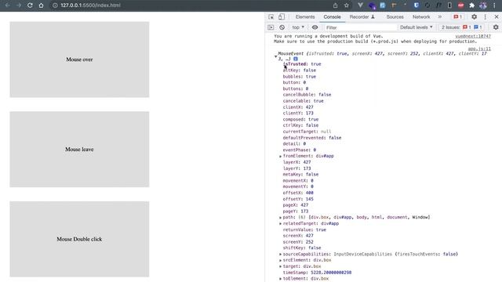
Task: Collapse the MouseEvent object
Action: click(x=275, y=56)
